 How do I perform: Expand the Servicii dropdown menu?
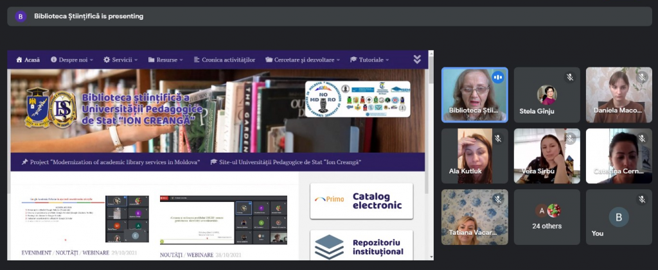[x=120, y=60]
